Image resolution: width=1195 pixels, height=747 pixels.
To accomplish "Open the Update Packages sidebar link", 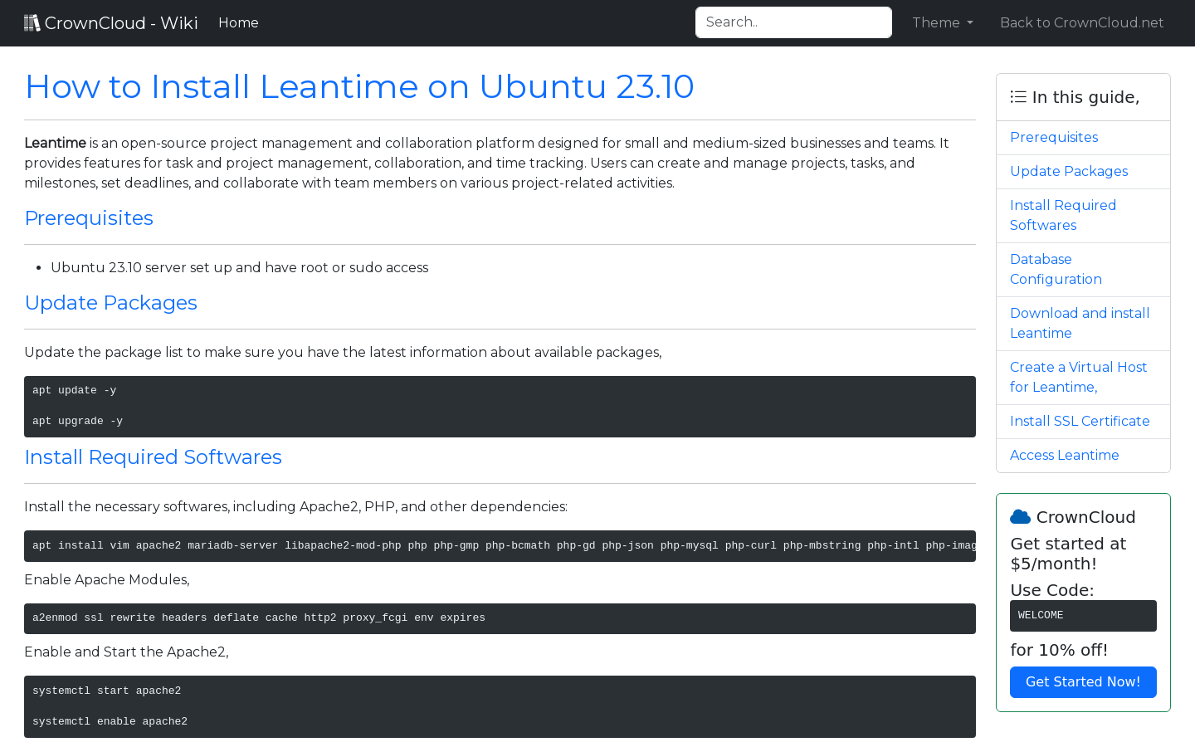I will click(1069, 171).
